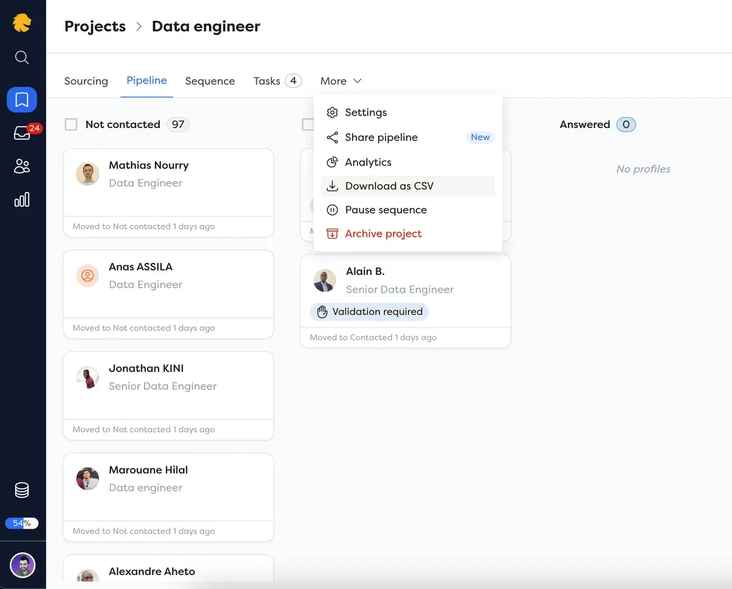Choose Archive project from the menu
Image resolution: width=732 pixels, height=589 pixels.
pyautogui.click(x=383, y=234)
